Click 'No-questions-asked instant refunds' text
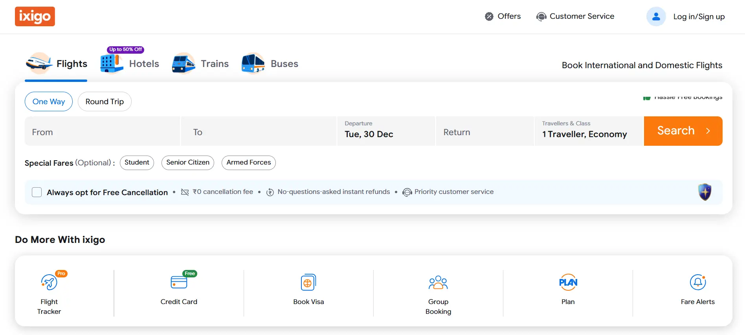Image resolution: width=745 pixels, height=335 pixels. (x=334, y=192)
